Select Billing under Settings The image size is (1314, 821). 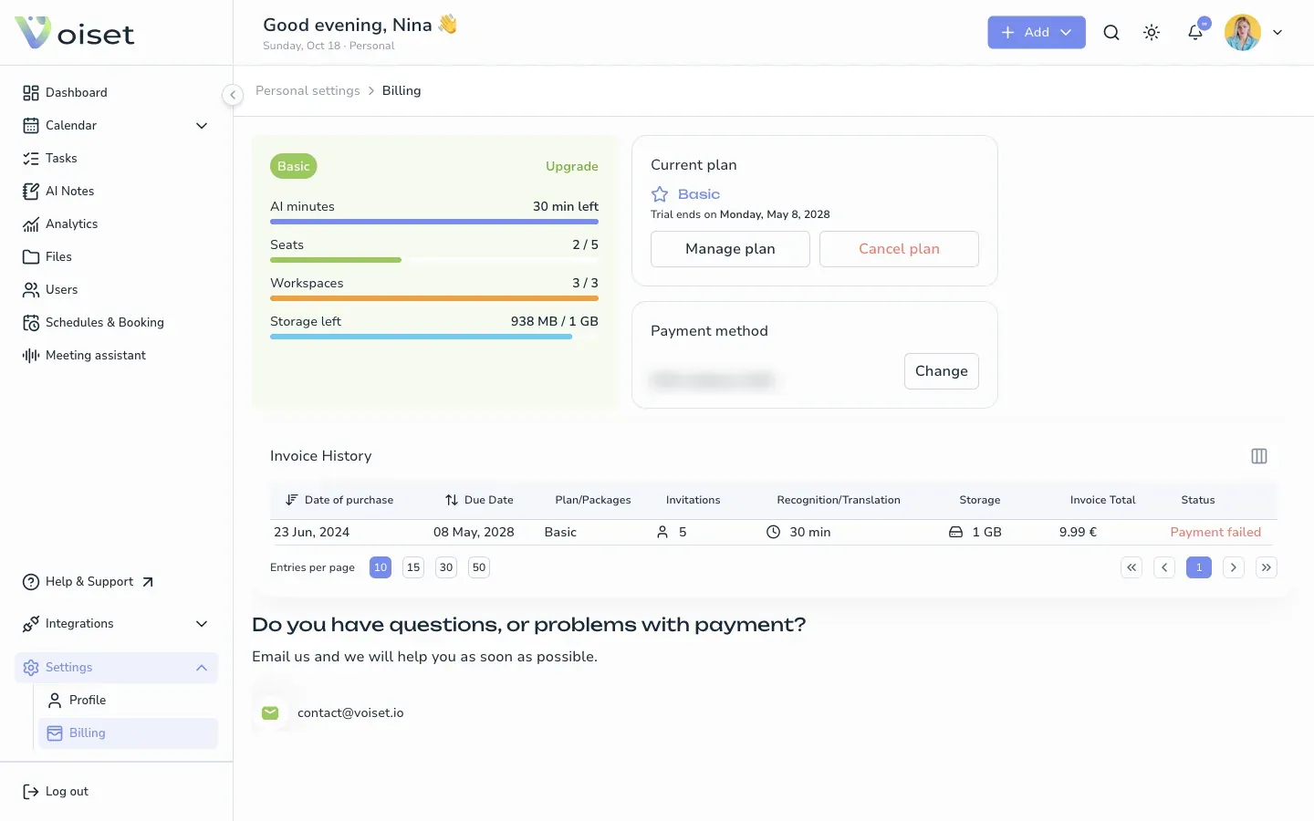click(128, 733)
